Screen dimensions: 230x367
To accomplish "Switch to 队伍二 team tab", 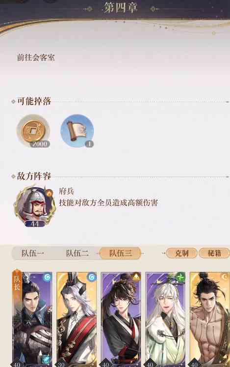I will pyautogui.click(x=77, y=253).
